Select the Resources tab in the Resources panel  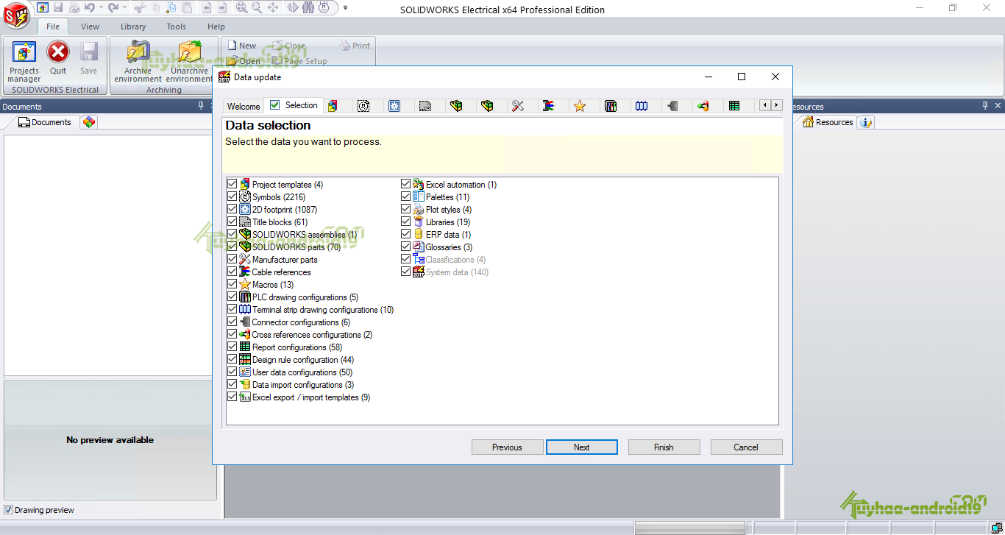pyautogui.click(x=828, y=122)
